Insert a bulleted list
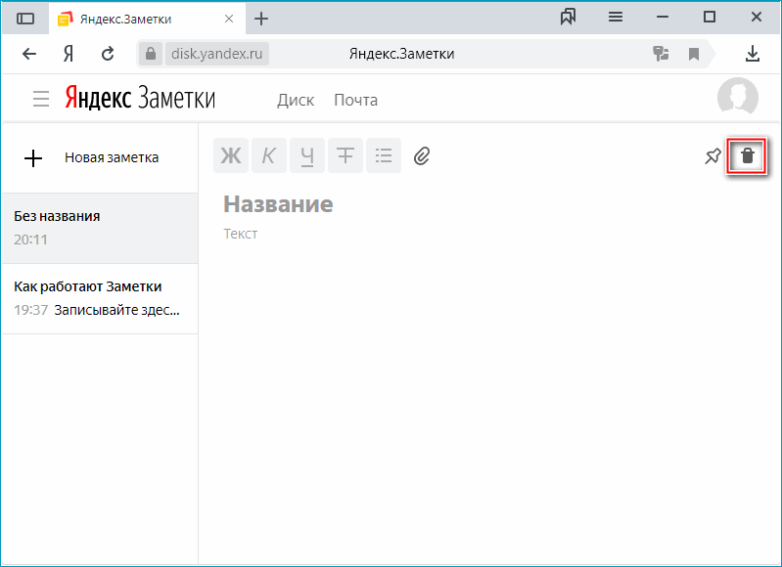Image resolution: width=782 pixels, height=567 pixels. [x=384, y=155]
